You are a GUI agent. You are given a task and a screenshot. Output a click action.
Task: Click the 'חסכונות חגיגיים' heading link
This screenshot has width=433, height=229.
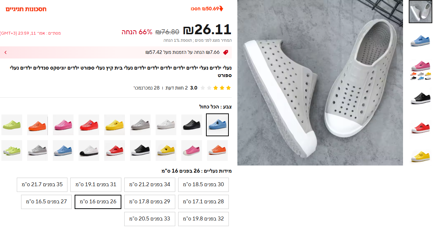(26, 9)
